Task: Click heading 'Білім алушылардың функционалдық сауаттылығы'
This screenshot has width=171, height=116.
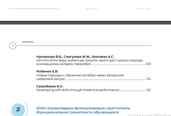Action: 83,108
